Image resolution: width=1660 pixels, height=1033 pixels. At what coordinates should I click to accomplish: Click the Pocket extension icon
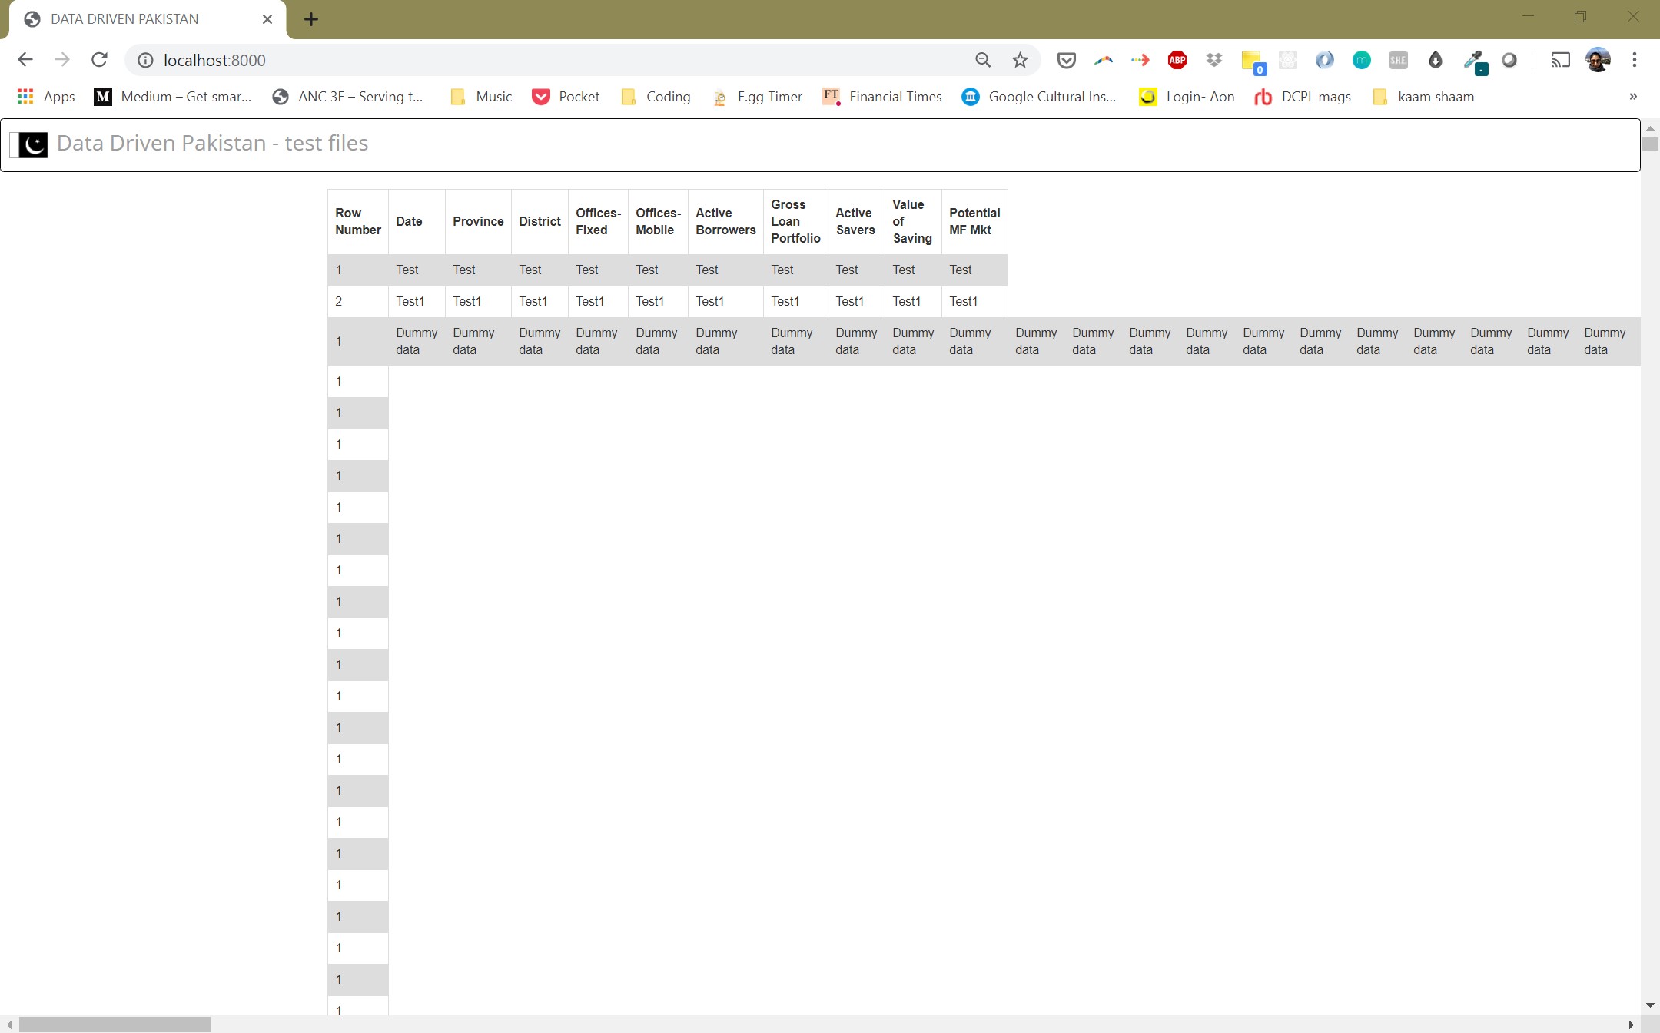[1066, 60]
